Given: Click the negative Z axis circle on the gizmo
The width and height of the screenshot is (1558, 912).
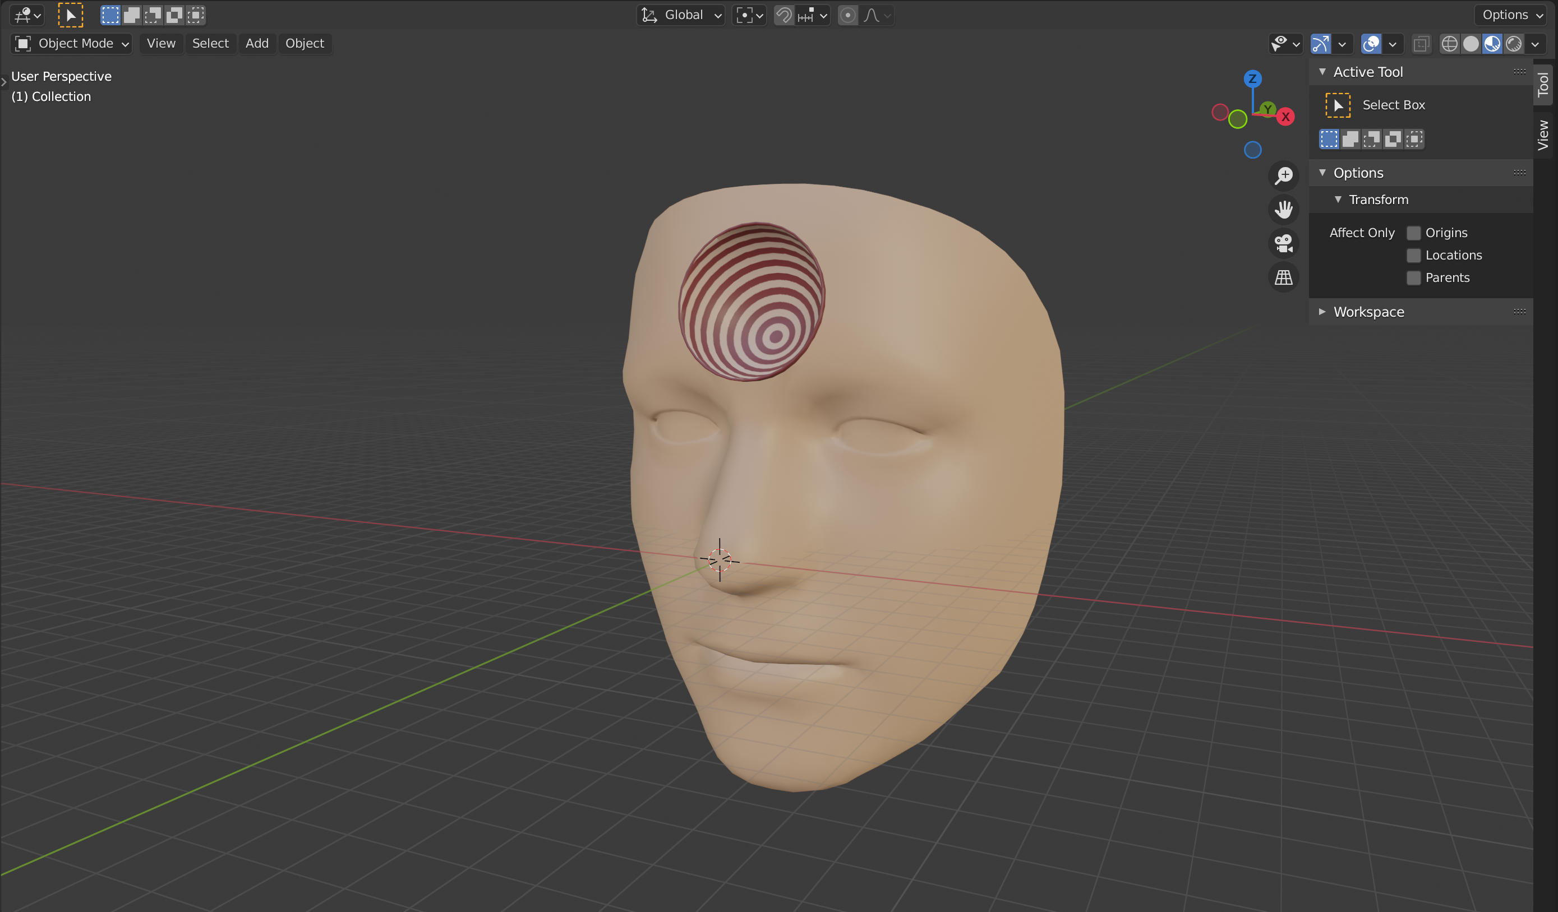Looking at the screenshot, I should point(1252,150).
